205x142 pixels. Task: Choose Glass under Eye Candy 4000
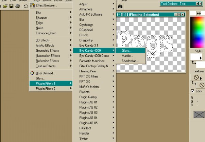130,51
